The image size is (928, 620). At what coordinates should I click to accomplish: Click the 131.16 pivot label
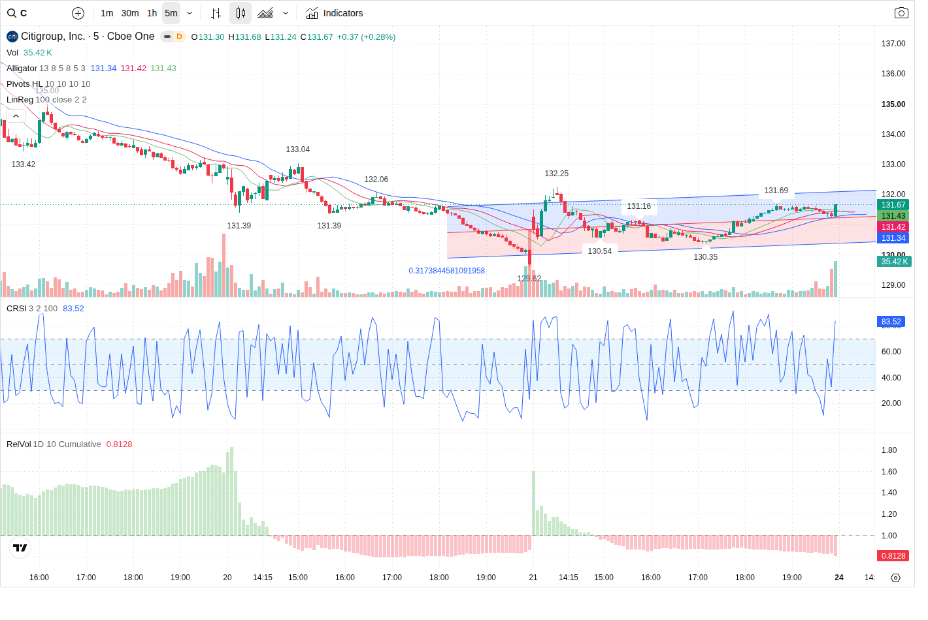(639, 206)
